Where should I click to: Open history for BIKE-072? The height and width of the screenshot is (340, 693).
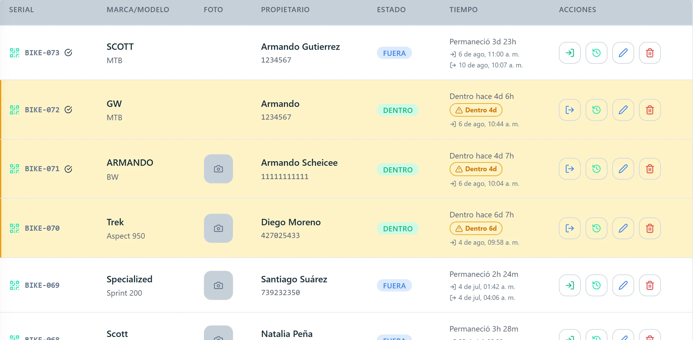[596, 110]
